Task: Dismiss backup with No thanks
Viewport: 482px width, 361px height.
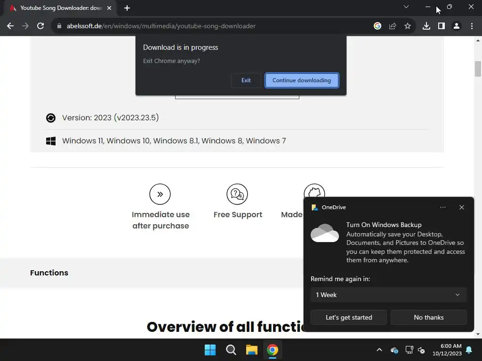Action: tap(428, 317)
